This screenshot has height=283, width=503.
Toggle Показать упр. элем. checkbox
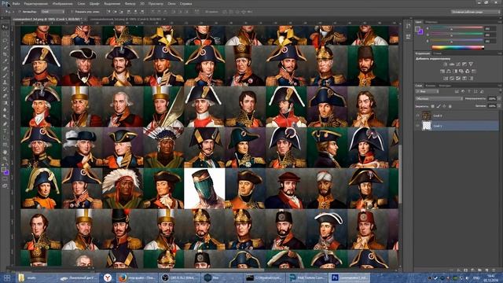tap(72, 12)
